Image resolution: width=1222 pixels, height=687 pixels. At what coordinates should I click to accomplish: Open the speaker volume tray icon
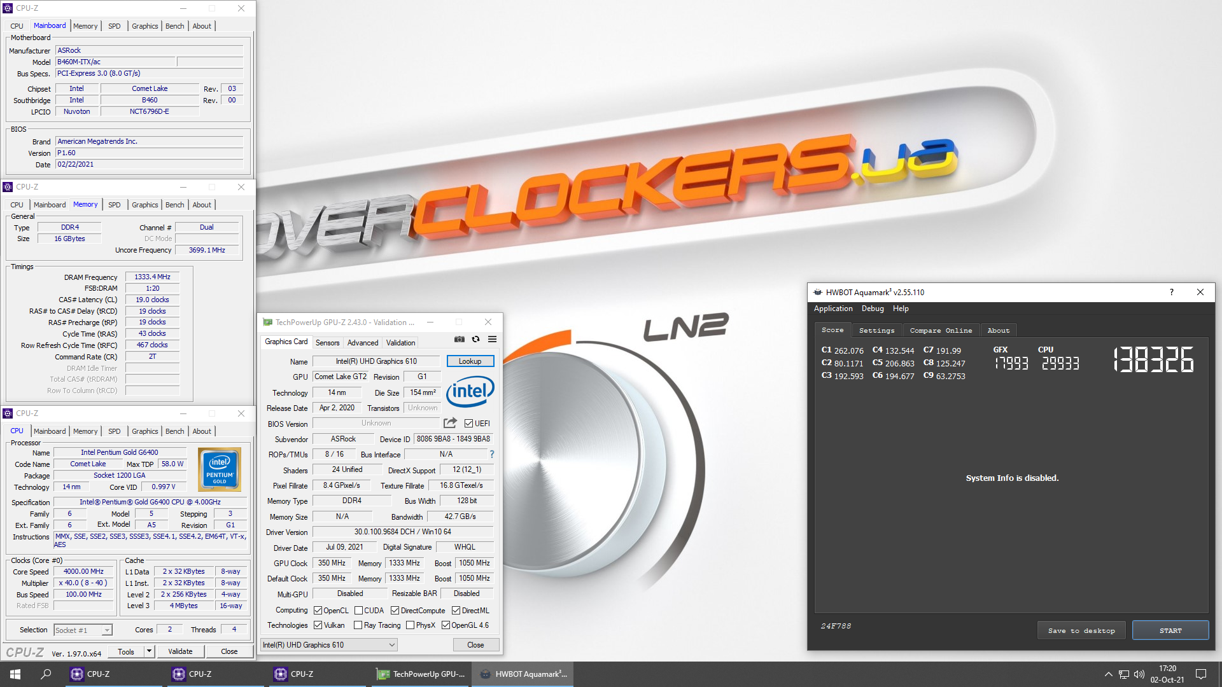[x=1139, y=674]
